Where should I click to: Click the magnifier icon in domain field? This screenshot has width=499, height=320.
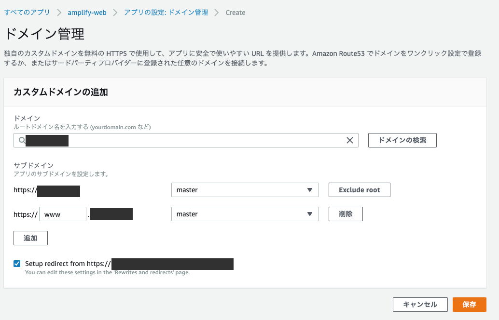(x=22, y=140)
